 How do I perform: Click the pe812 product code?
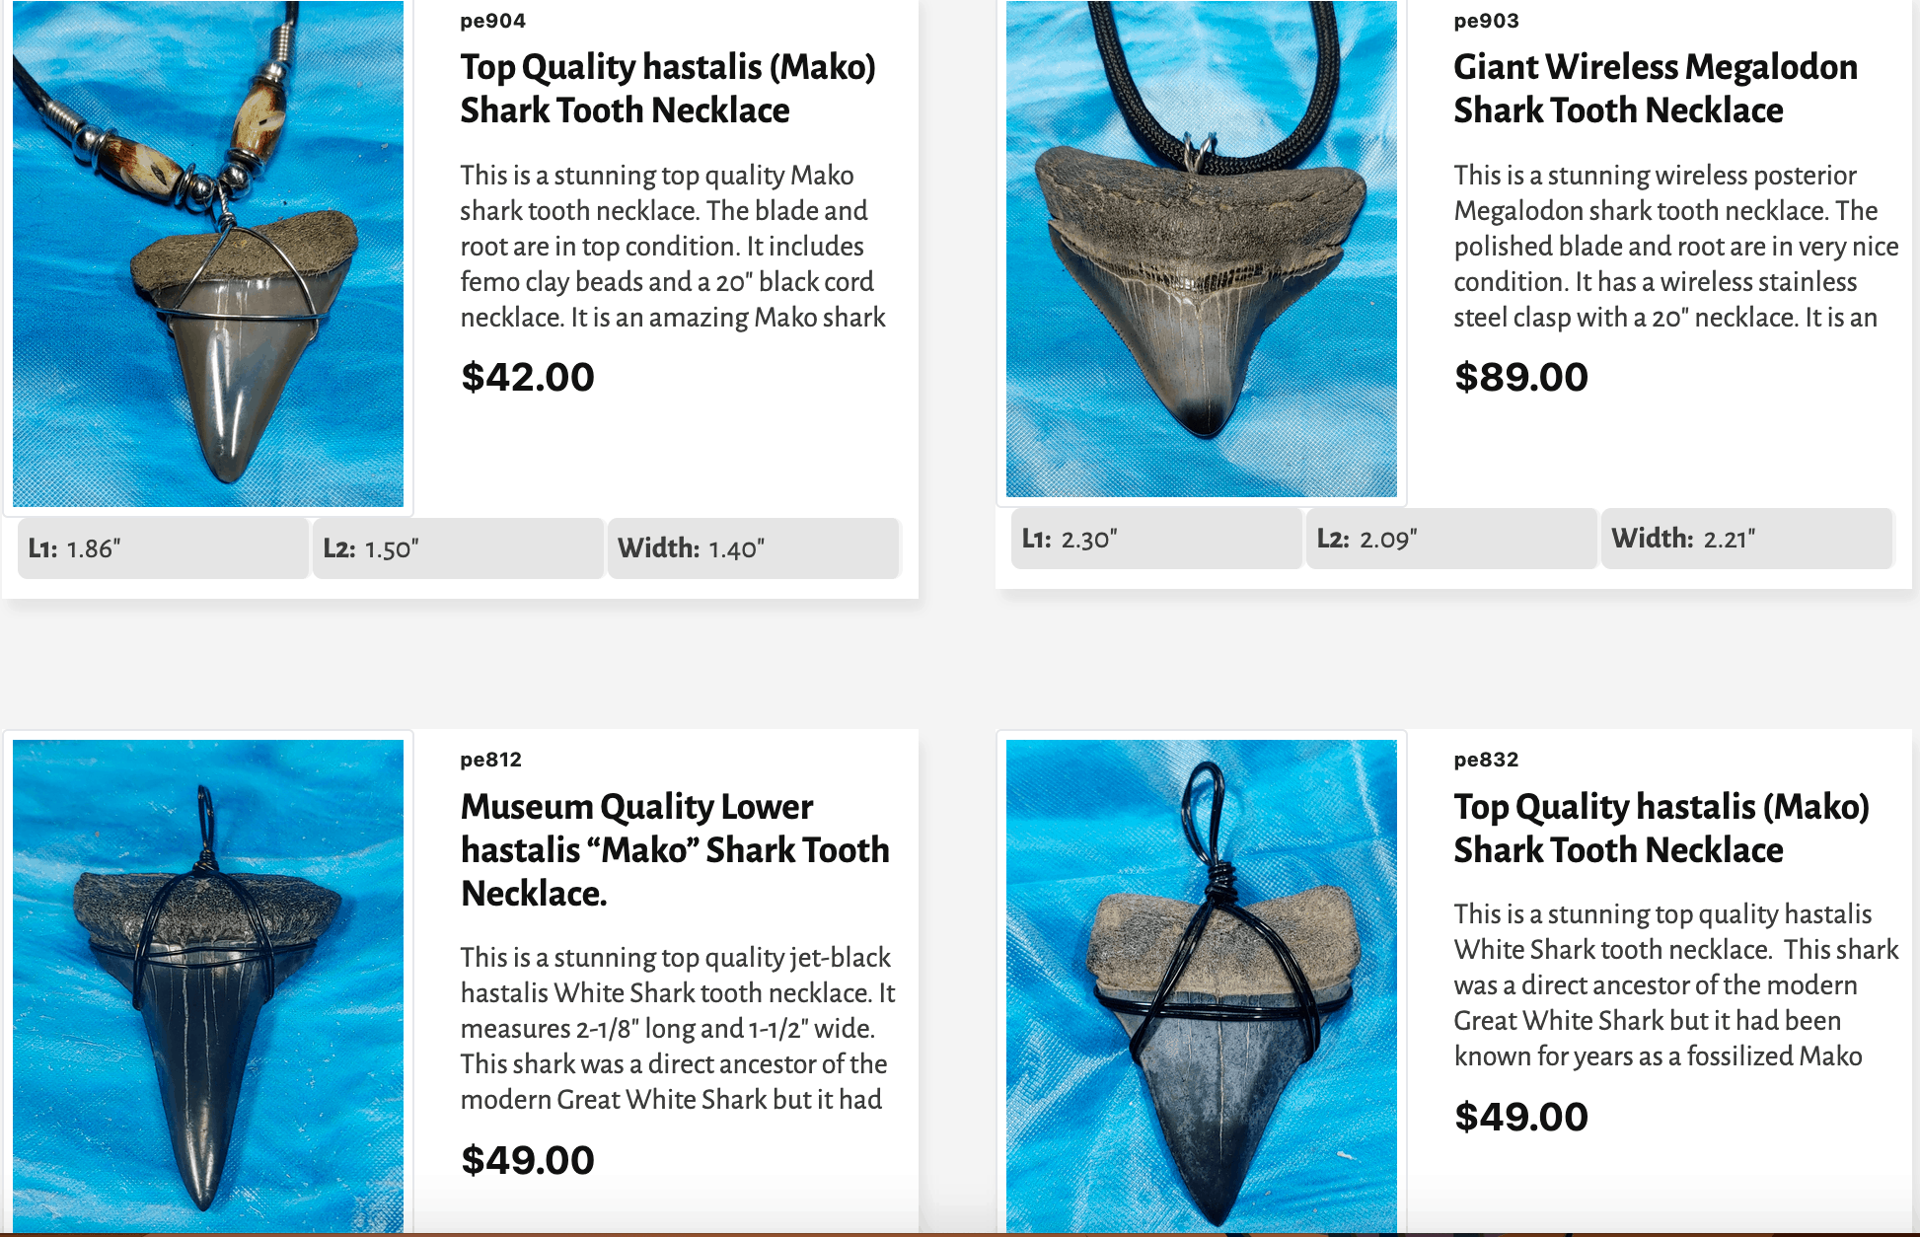[491, 760]
